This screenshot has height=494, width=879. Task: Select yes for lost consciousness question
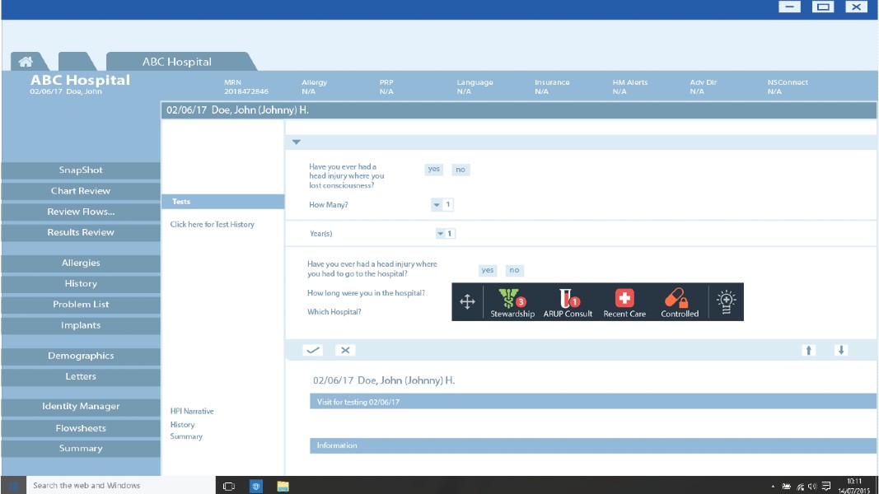coord(434,170)
